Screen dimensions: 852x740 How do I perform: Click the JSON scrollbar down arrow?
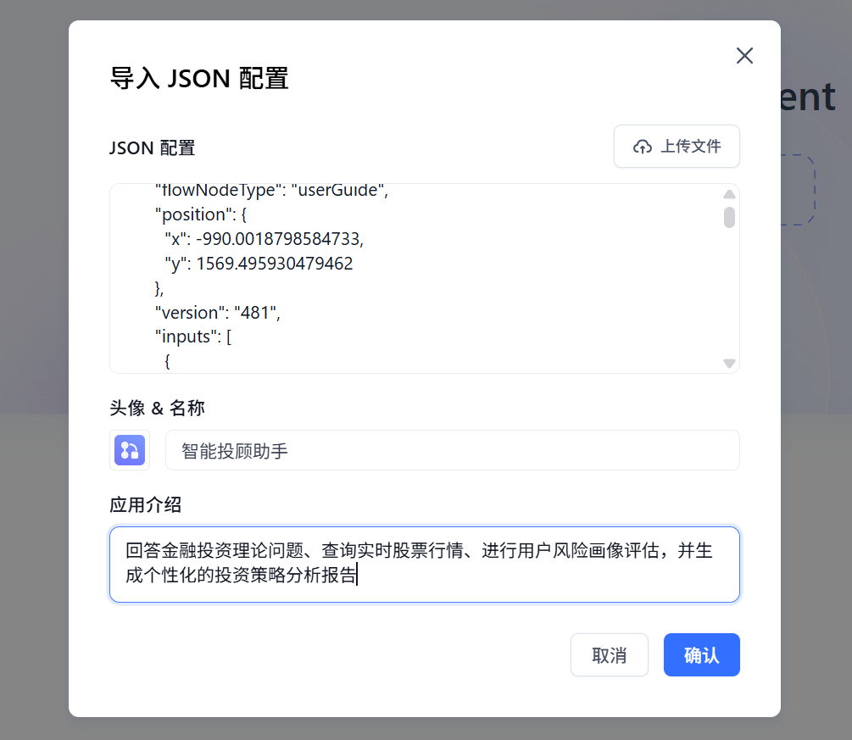(729, 363)
